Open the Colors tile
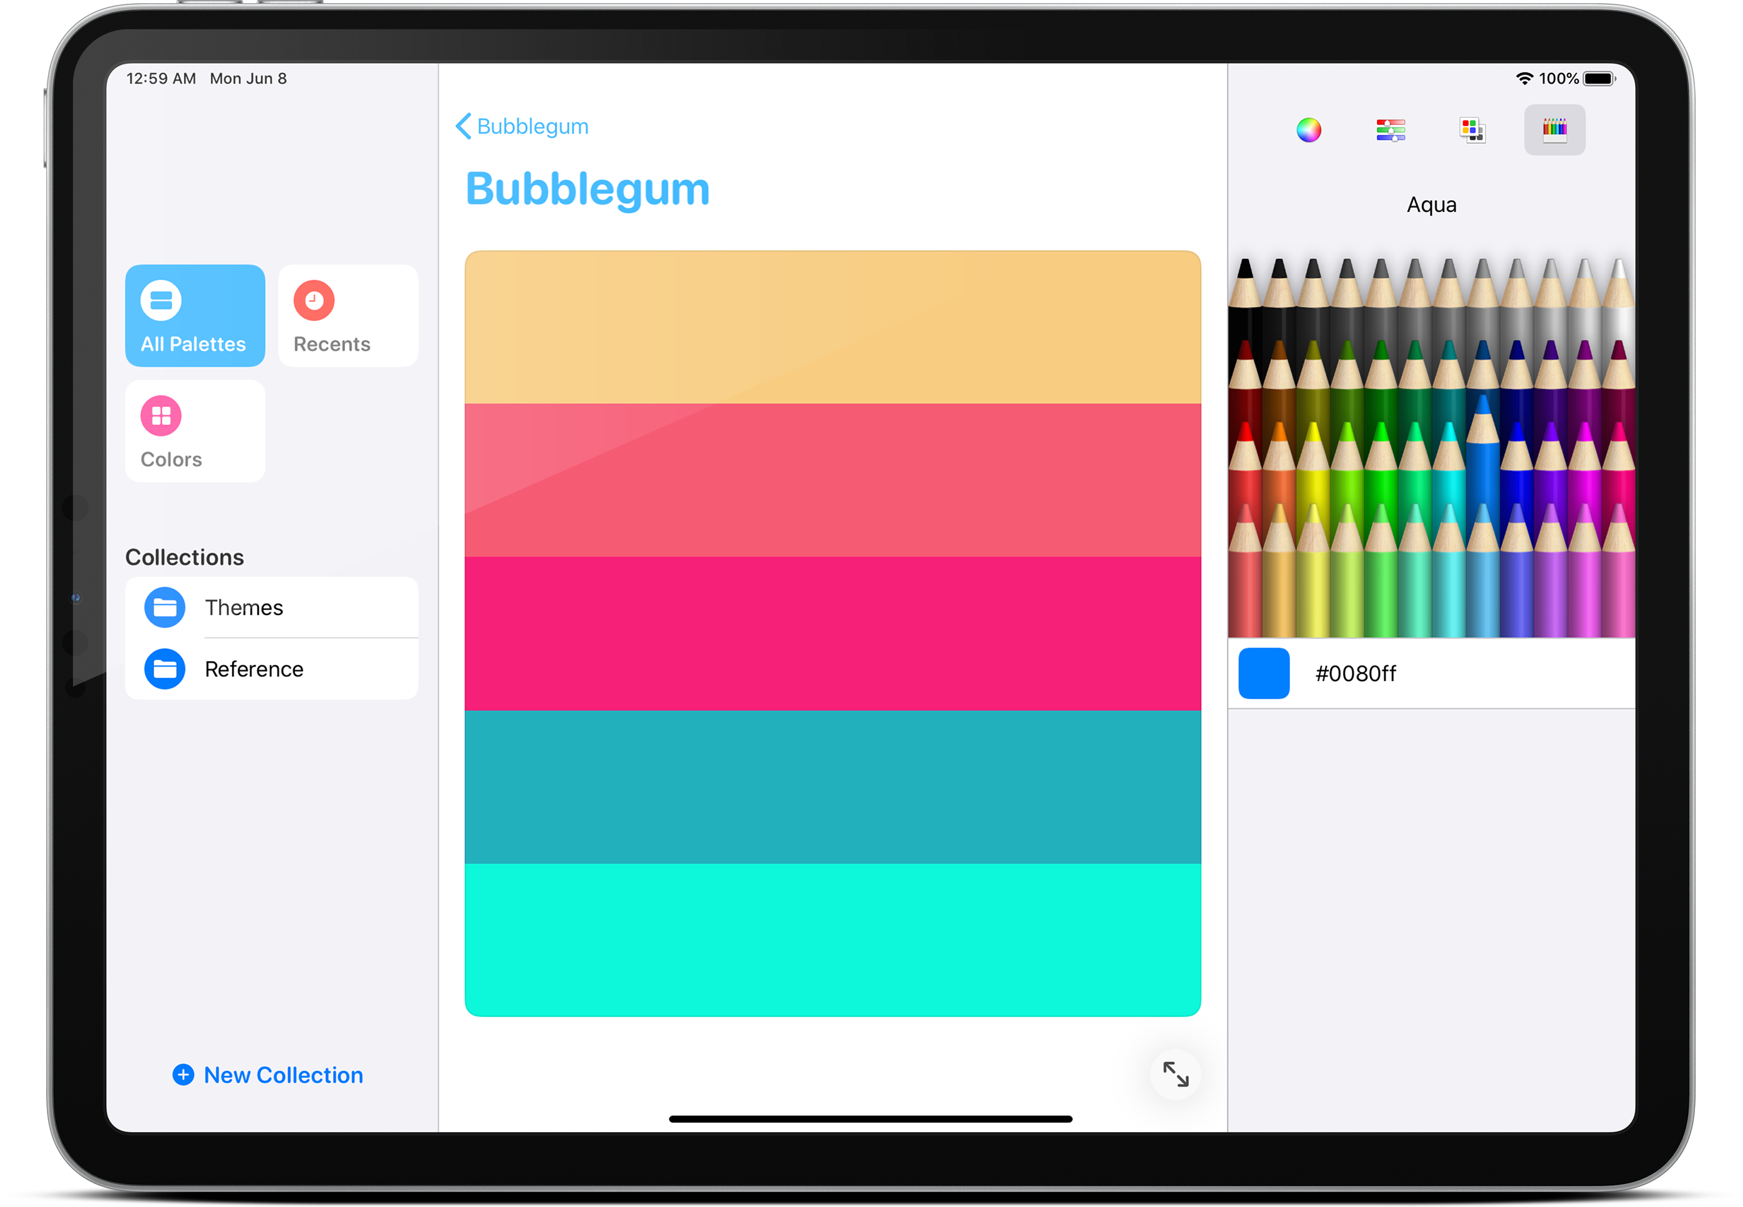The image size is (1743, 1207). [195, 431]
